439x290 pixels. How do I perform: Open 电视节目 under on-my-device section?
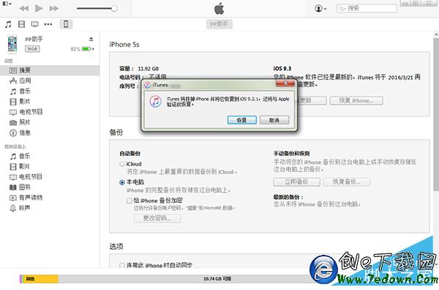[50, 176]
